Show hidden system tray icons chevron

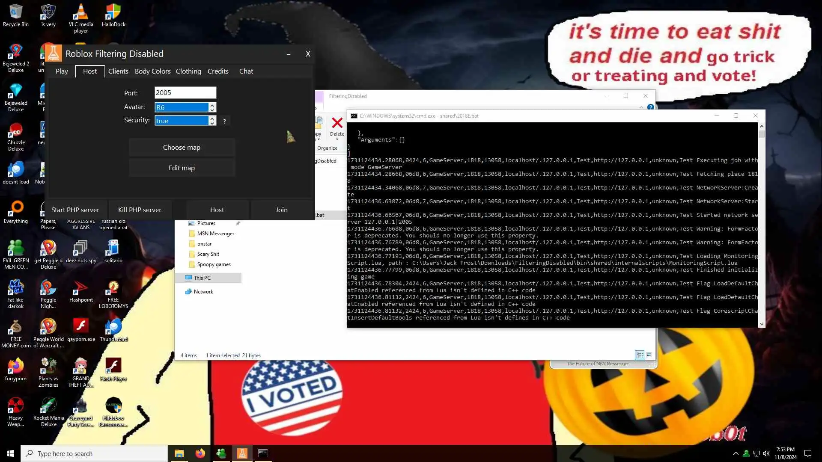736,453
